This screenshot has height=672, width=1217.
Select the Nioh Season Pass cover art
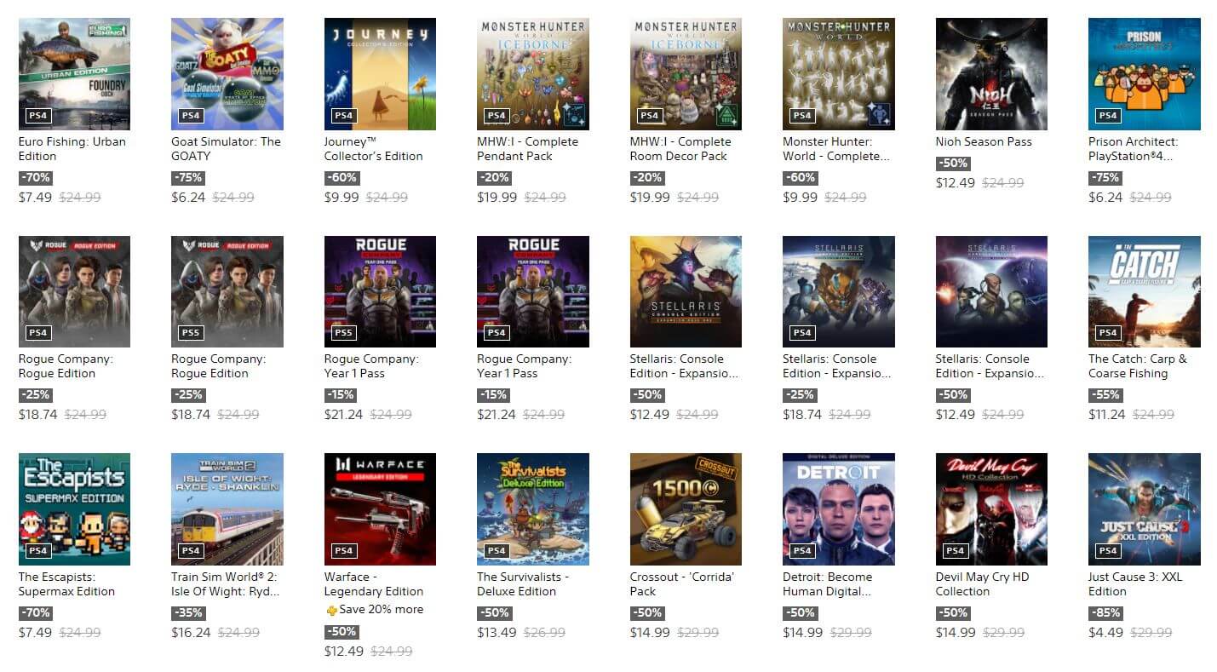pyautogui.click(x=991, y=74)
